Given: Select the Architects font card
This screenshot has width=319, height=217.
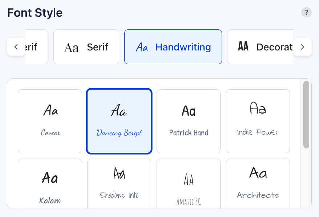Looking at the screenshot, I should click(258, 183).
